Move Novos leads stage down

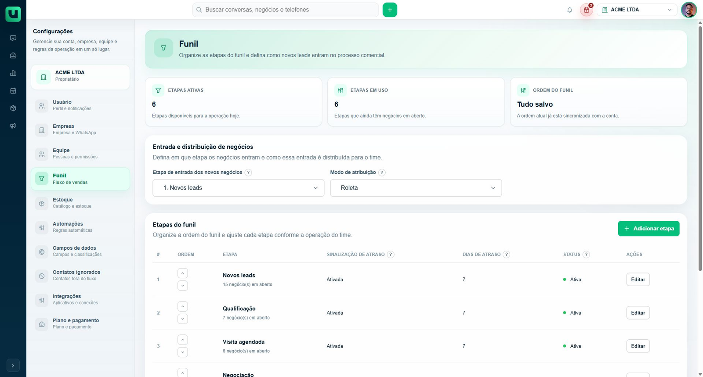click(x=183, y=286)
